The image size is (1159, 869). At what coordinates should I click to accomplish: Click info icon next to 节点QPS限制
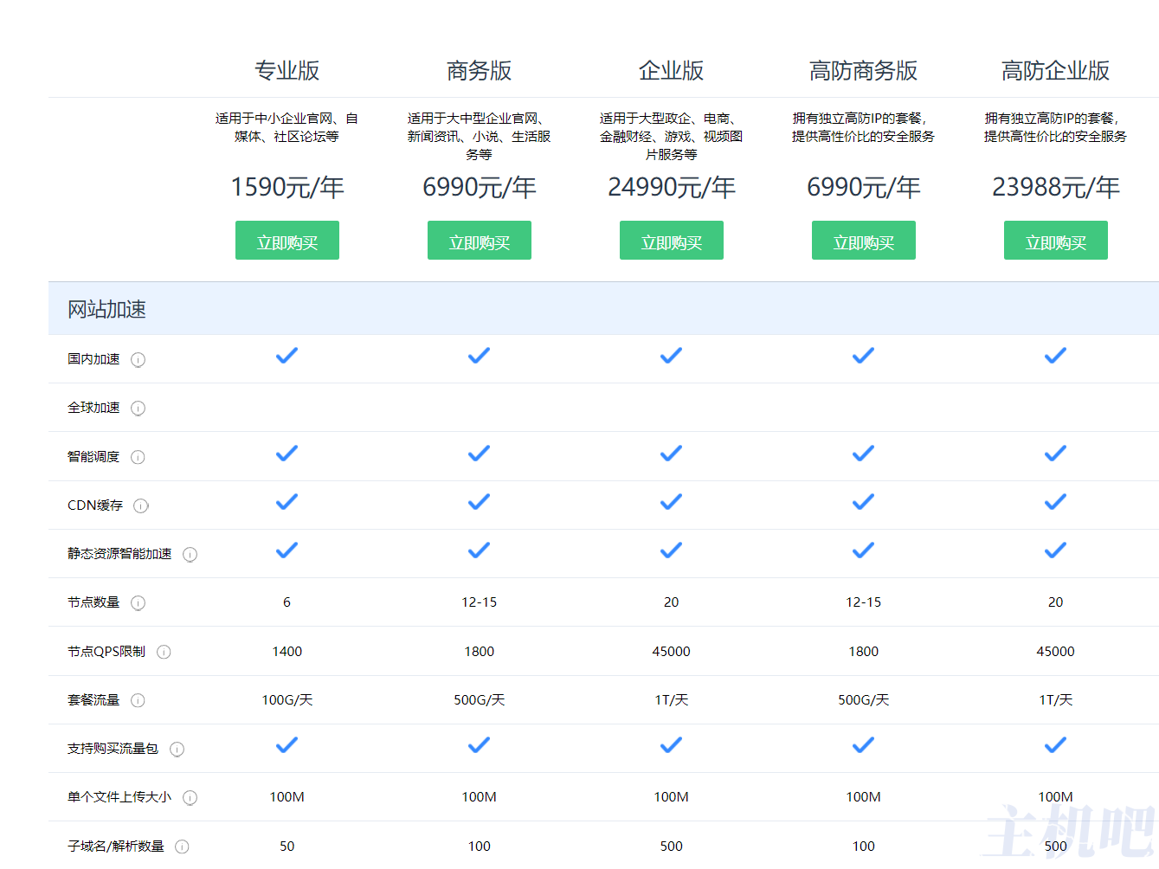pyautogui.click(x=164, y=652)
